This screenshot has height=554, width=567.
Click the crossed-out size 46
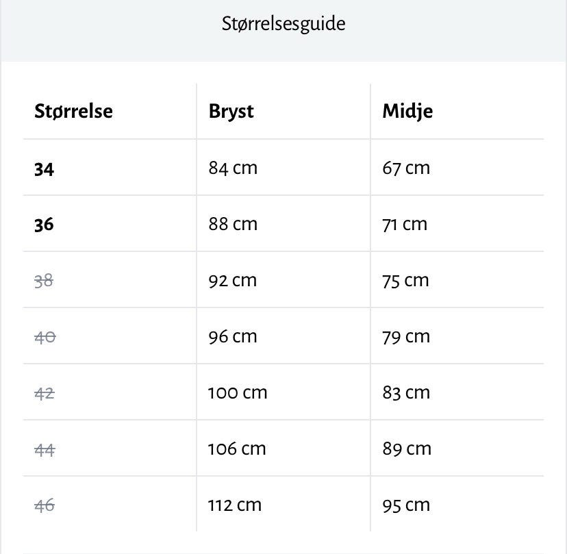point(45,505)
